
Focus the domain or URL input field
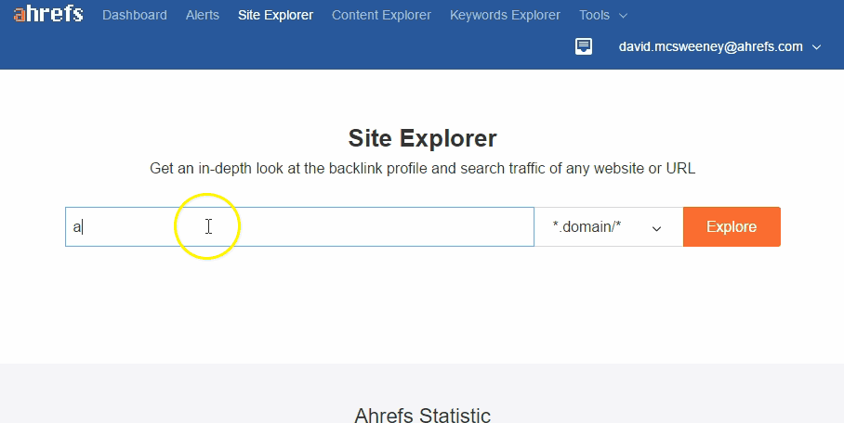click(x=300, y=227)
